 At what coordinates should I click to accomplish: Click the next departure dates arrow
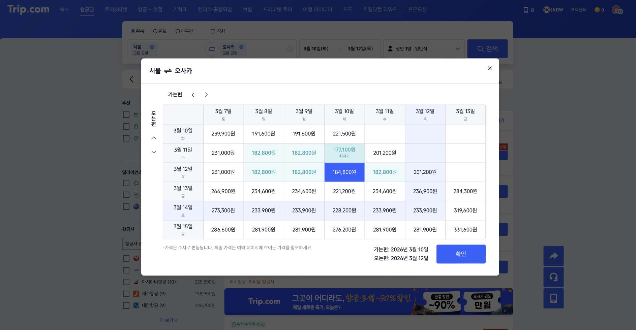(206, 95)
